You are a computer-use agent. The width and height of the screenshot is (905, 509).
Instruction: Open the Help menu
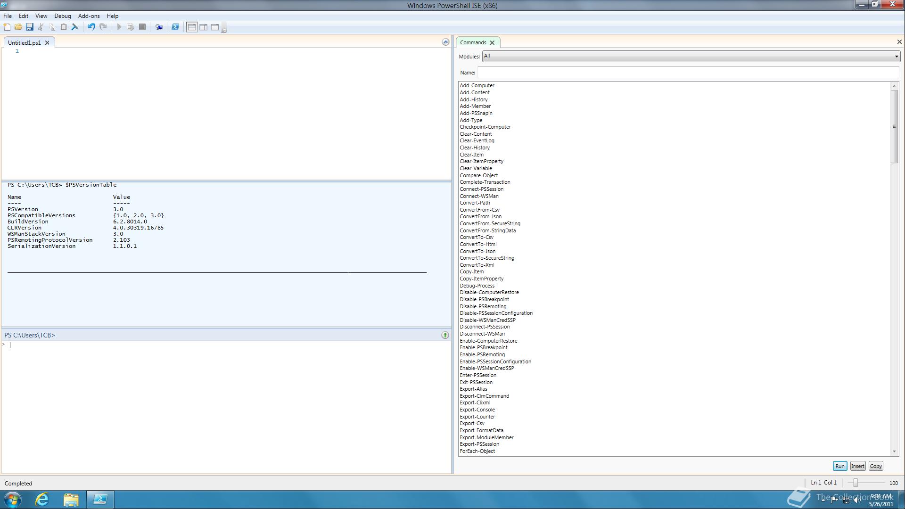[112, 16]
